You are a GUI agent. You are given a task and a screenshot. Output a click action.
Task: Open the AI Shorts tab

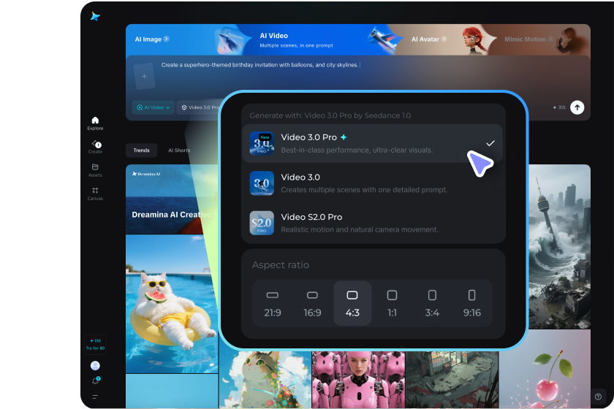coord(179,150)
